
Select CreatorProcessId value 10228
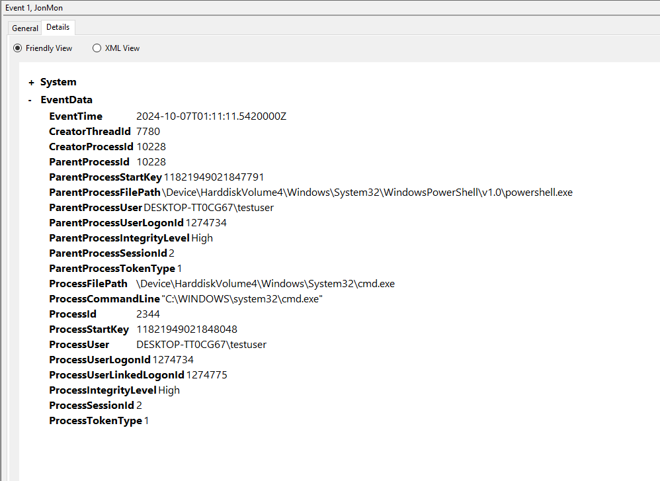click(151, 147)
